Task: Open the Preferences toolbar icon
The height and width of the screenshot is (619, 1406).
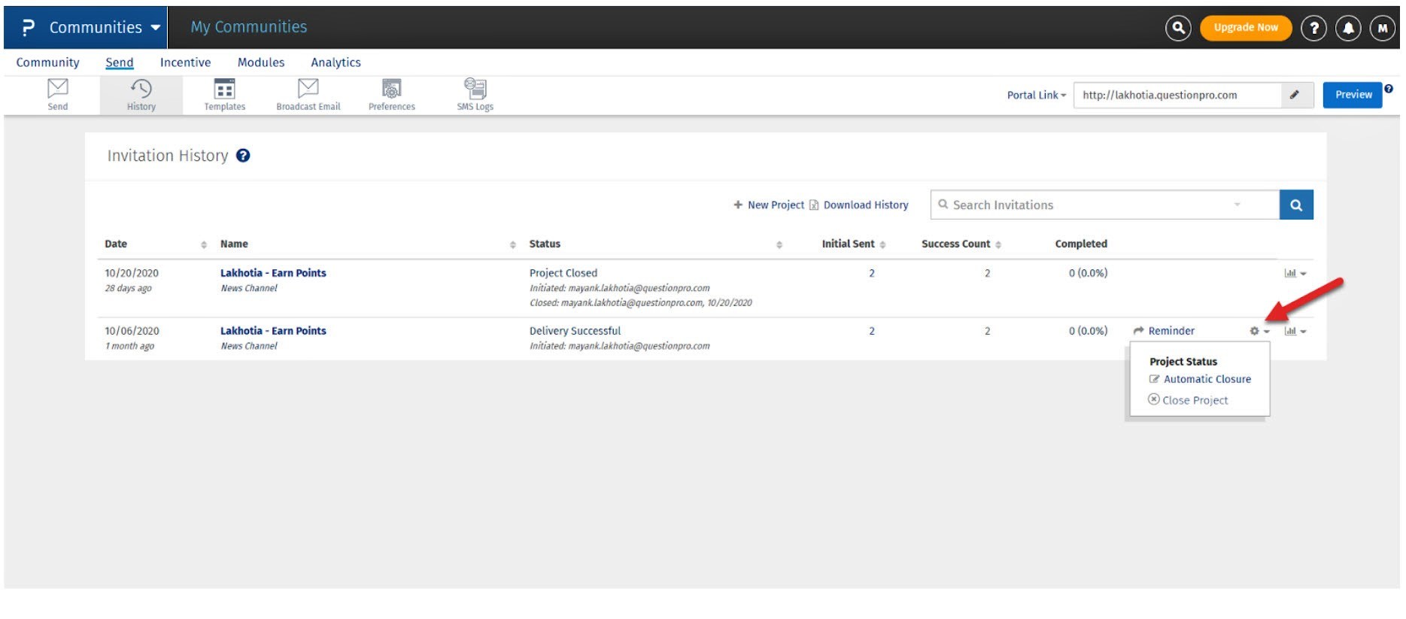Action: click(391, 95)
